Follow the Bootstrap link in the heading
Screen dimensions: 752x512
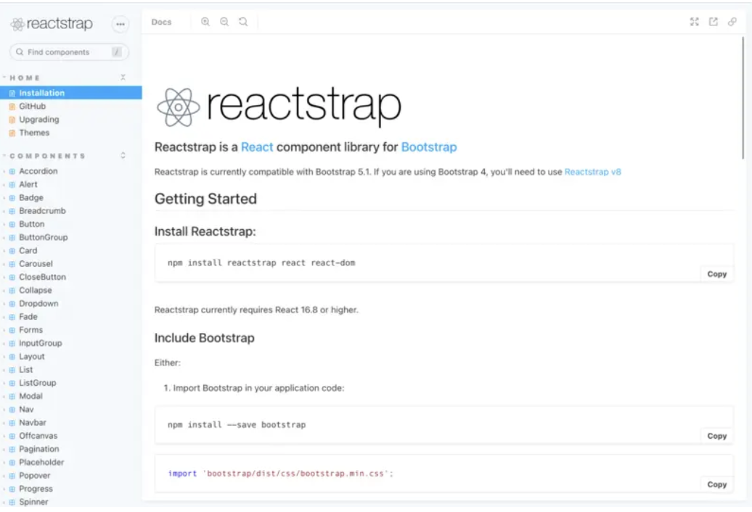[429, 147]
